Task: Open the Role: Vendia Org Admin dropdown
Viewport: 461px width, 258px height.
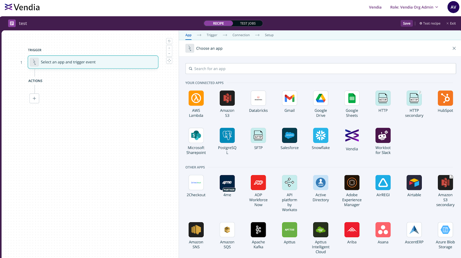Action: click(414, 7)
